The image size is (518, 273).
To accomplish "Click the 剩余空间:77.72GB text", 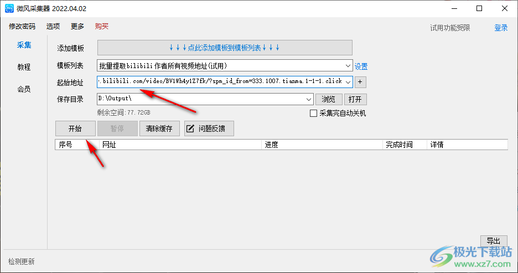I will tap(124, 113).
